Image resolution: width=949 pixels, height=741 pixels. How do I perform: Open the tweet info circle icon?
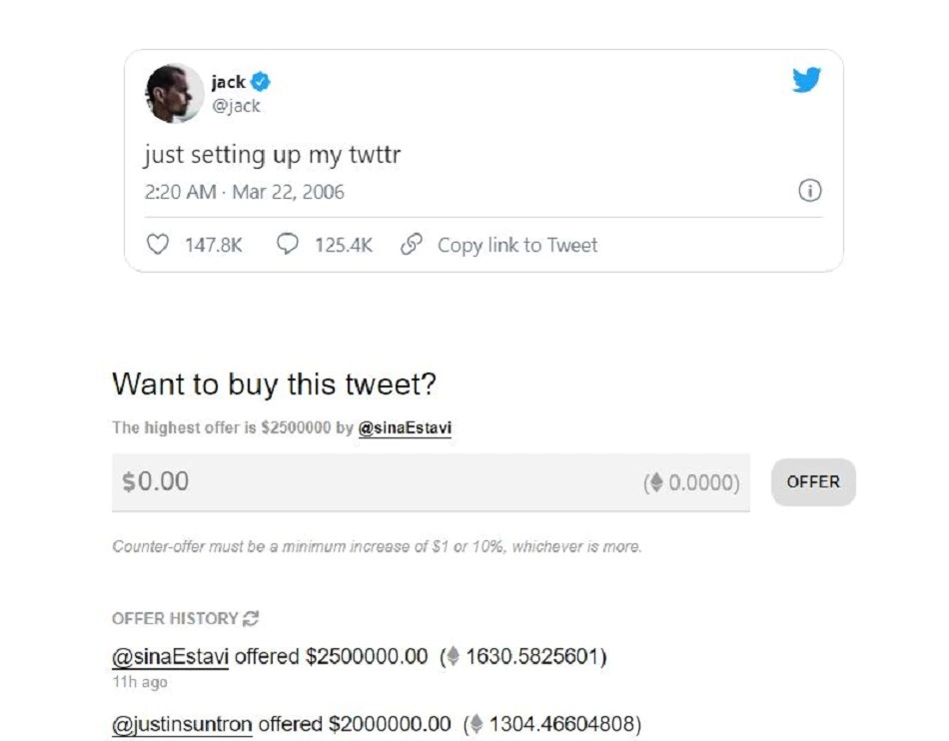coord(810,191)
